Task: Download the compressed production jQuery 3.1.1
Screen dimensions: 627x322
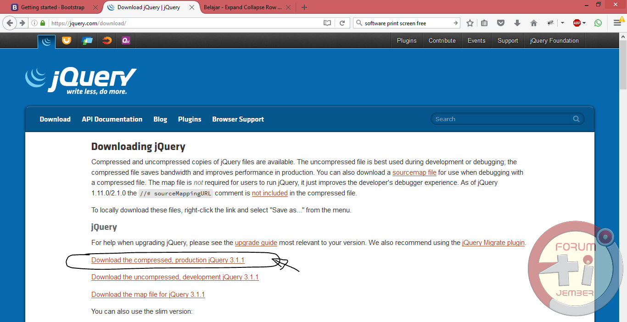Action: (168, 260)
